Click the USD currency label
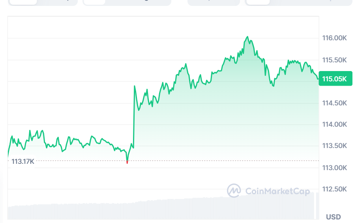Image resolution: width=356 pixels, height=223 pixels. (333, 217)
